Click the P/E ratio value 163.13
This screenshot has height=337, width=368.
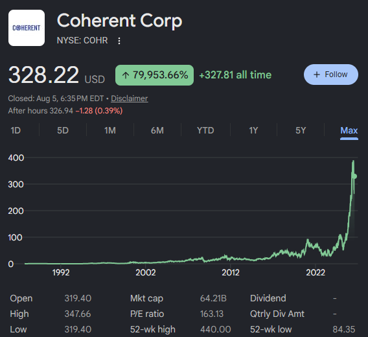coord(212,314)
